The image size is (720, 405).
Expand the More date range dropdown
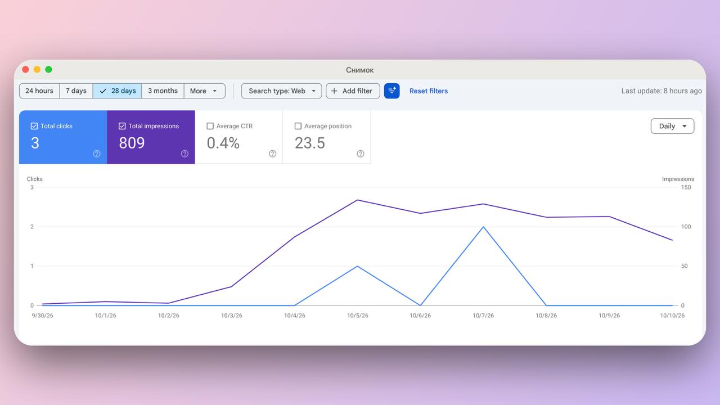click(x=204, y=91)
